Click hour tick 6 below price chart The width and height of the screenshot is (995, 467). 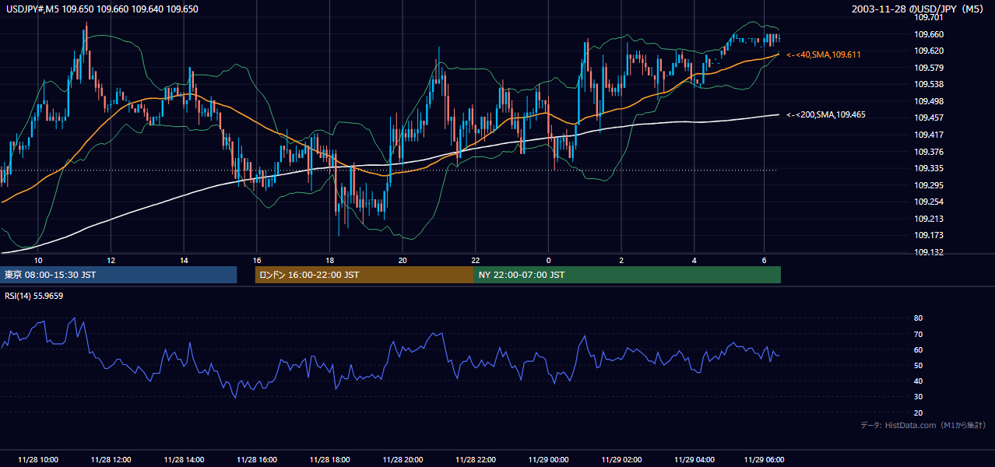pos(765,260)
